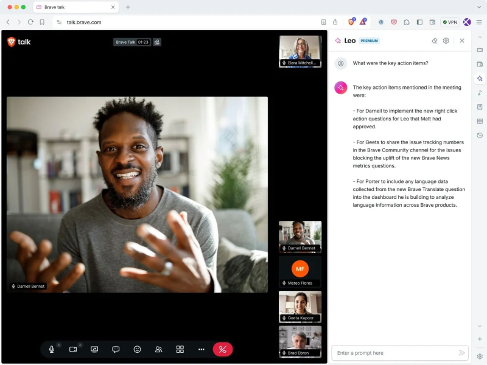The height and width of the screenshot is (365, 487).
Task: Mute the microphone
Action: point(52,349)
